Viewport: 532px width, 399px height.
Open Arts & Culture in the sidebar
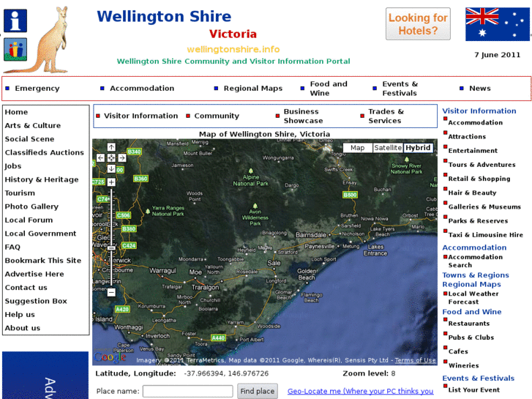[x=33, y=126]
